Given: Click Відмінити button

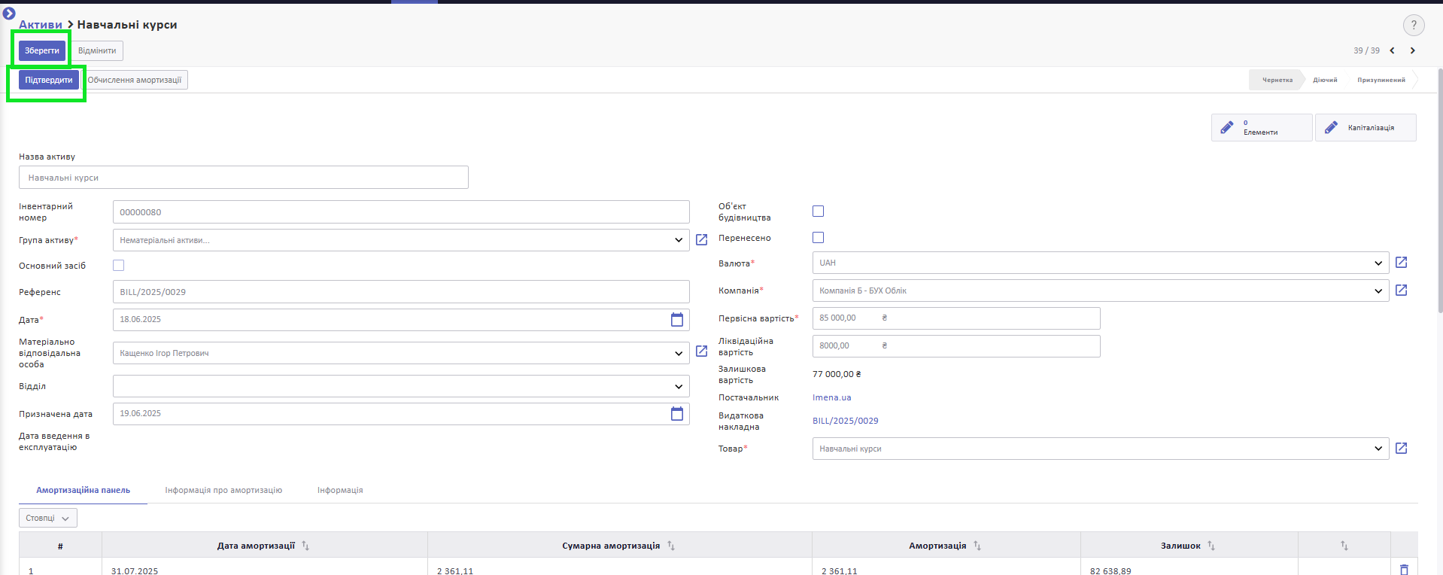Looking at the screenshot, I should point(97,50).
